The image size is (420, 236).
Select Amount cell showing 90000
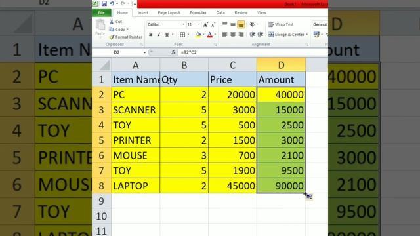click(x=281, y=186)
